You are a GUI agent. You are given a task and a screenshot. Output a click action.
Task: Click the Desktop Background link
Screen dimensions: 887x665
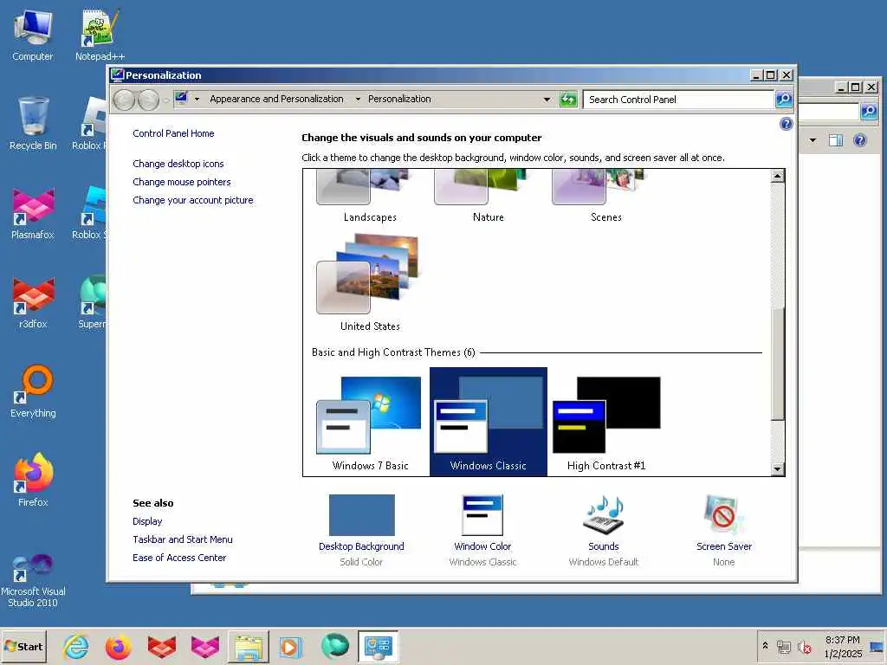[x=361, y=546]
